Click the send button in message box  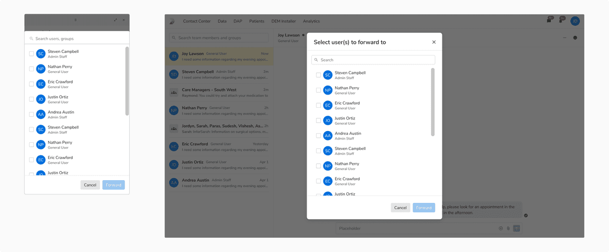[516, 228]
